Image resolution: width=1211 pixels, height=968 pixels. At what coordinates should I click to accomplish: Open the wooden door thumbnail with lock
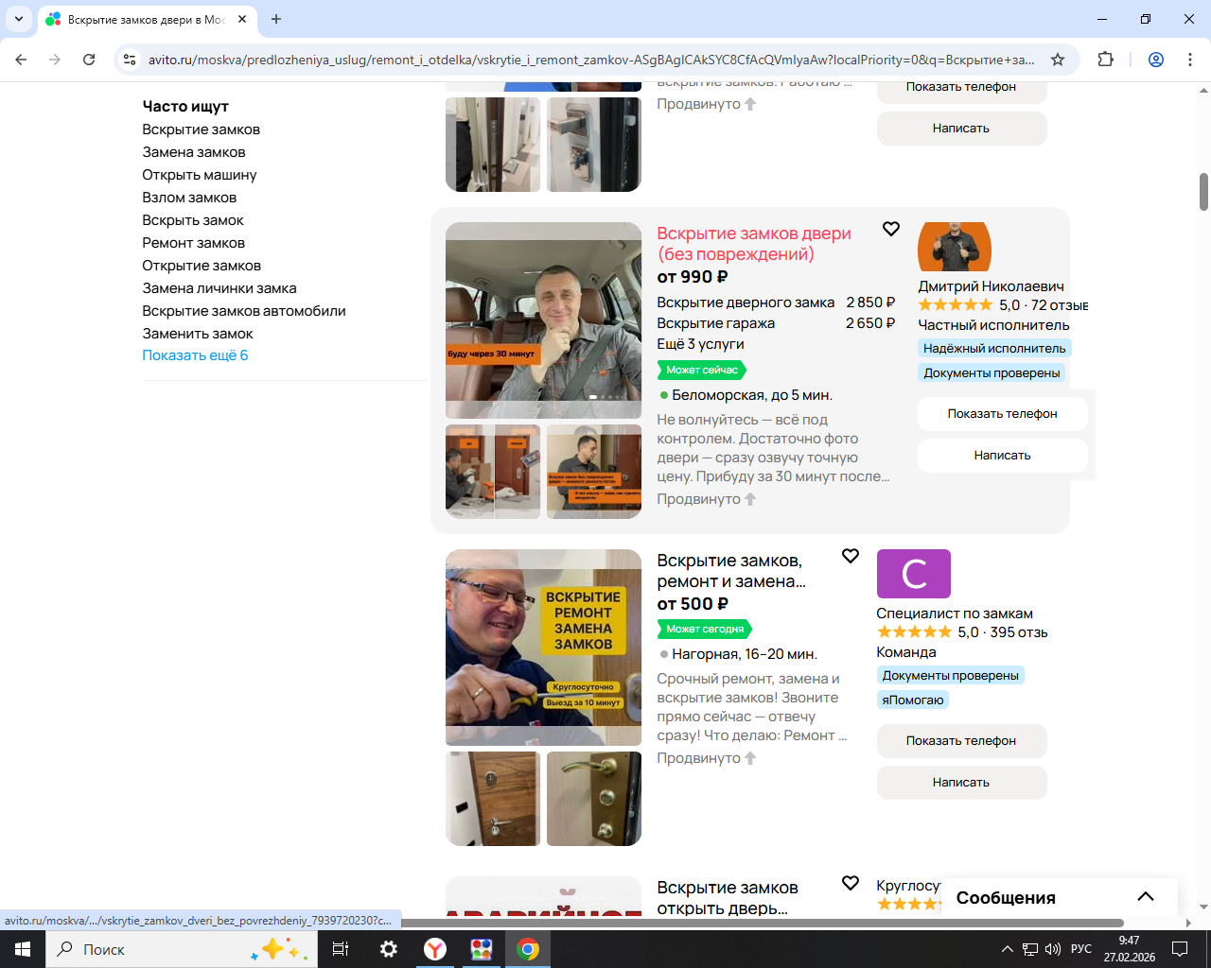point(493,799)
